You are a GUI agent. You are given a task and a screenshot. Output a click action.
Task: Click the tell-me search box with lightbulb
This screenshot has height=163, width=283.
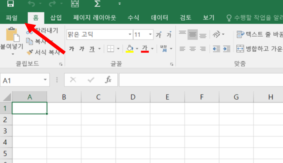click(x=254, y=18)
